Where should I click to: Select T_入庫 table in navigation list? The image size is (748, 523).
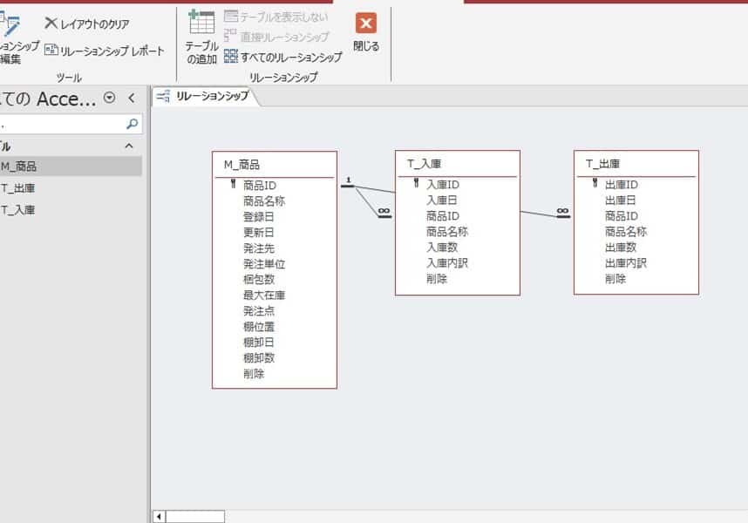coord(18,210)
